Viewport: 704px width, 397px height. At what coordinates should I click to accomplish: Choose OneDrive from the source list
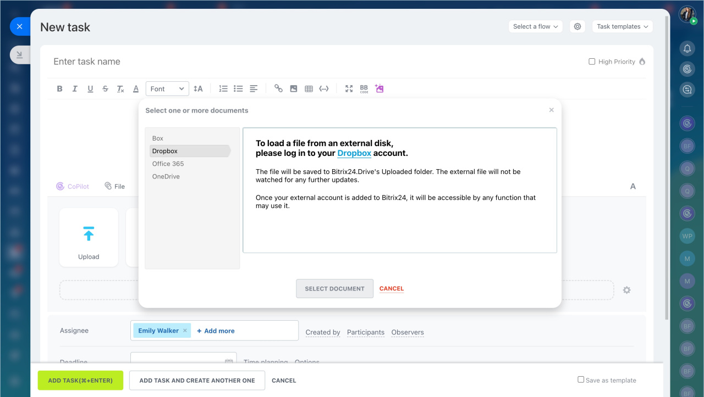coord(166,176)
